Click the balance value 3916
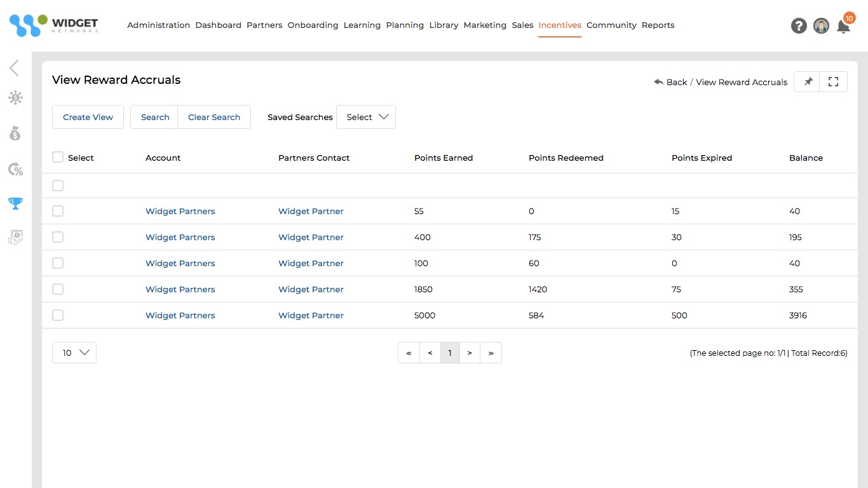Screen dimensions: 868x488 point(798,315)
